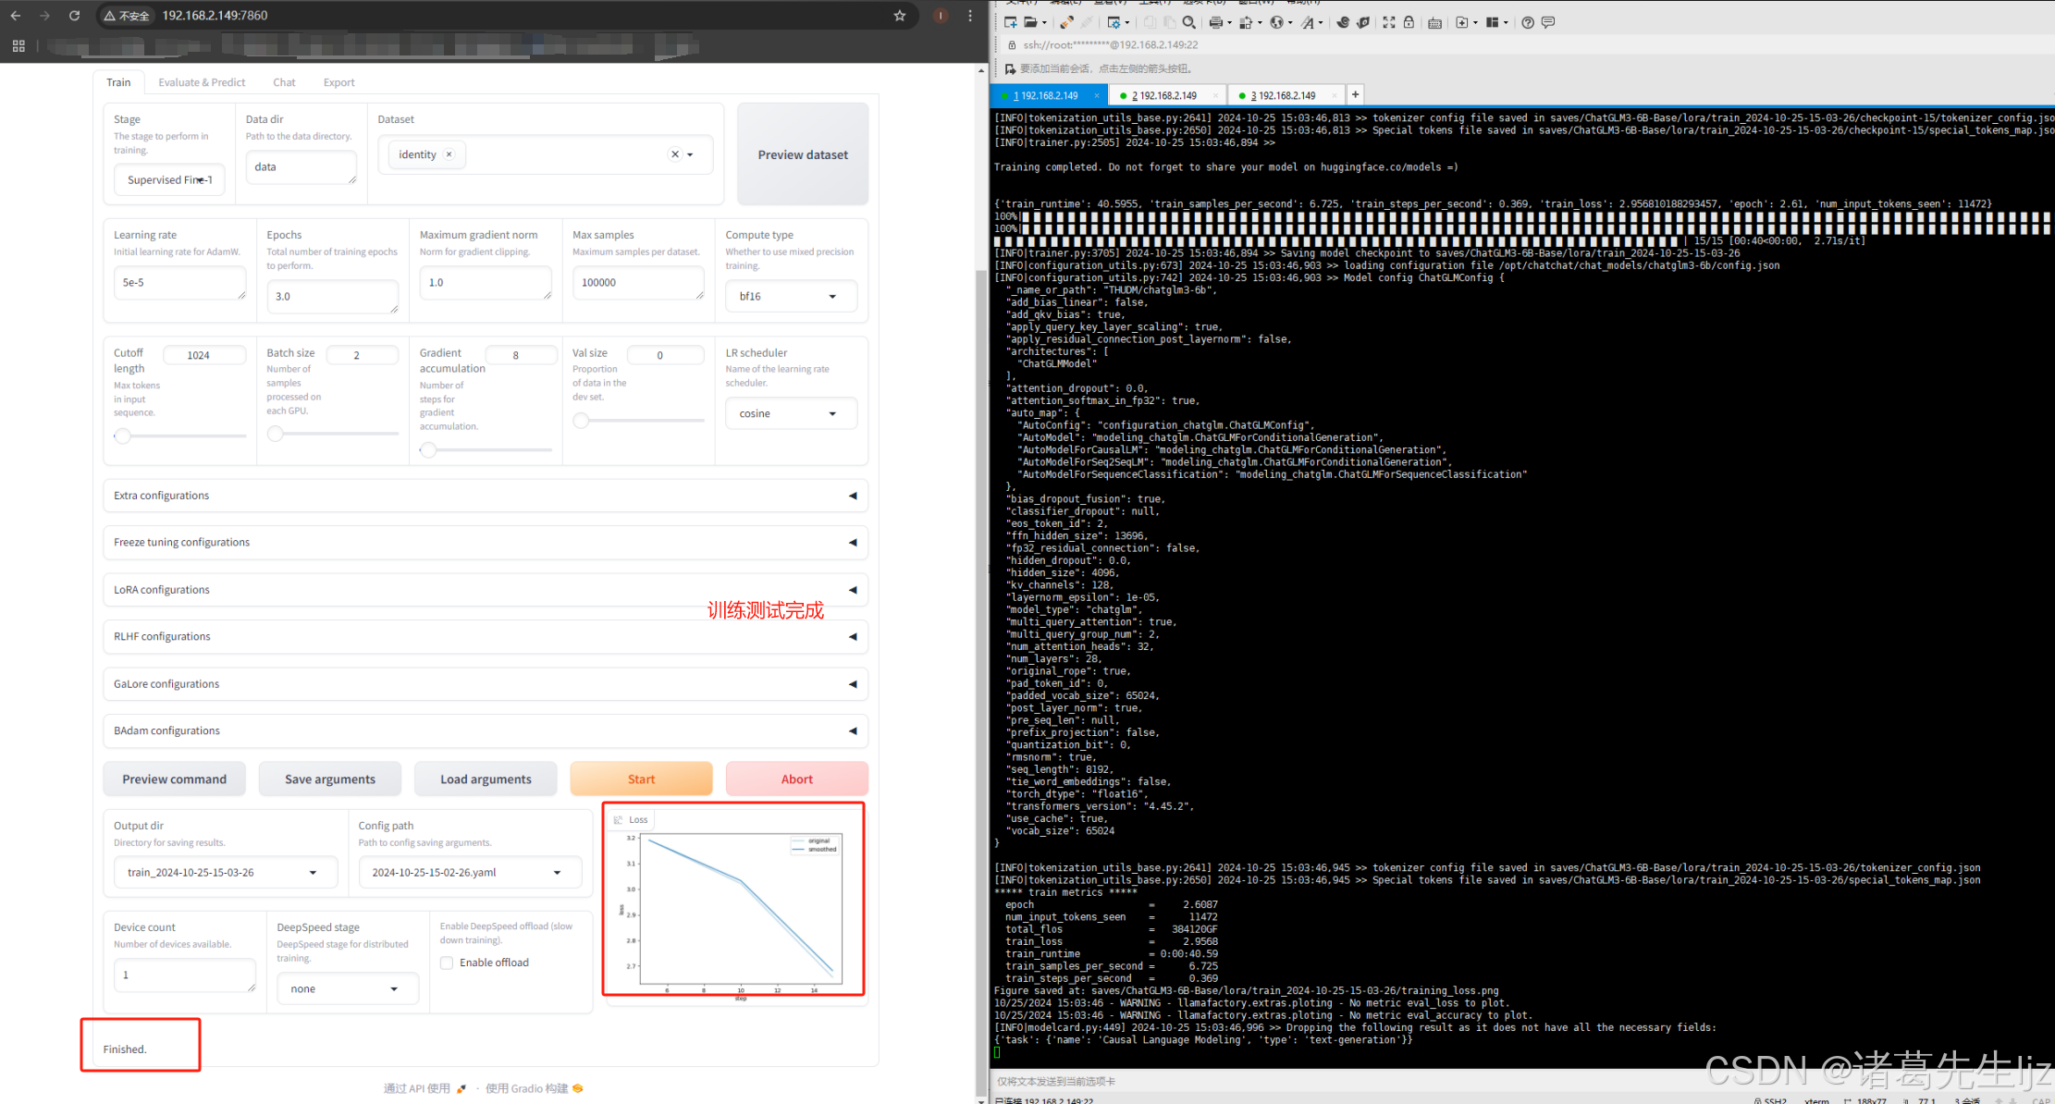Click the virtual keyboard icon in toolbar

[1434, 22]
